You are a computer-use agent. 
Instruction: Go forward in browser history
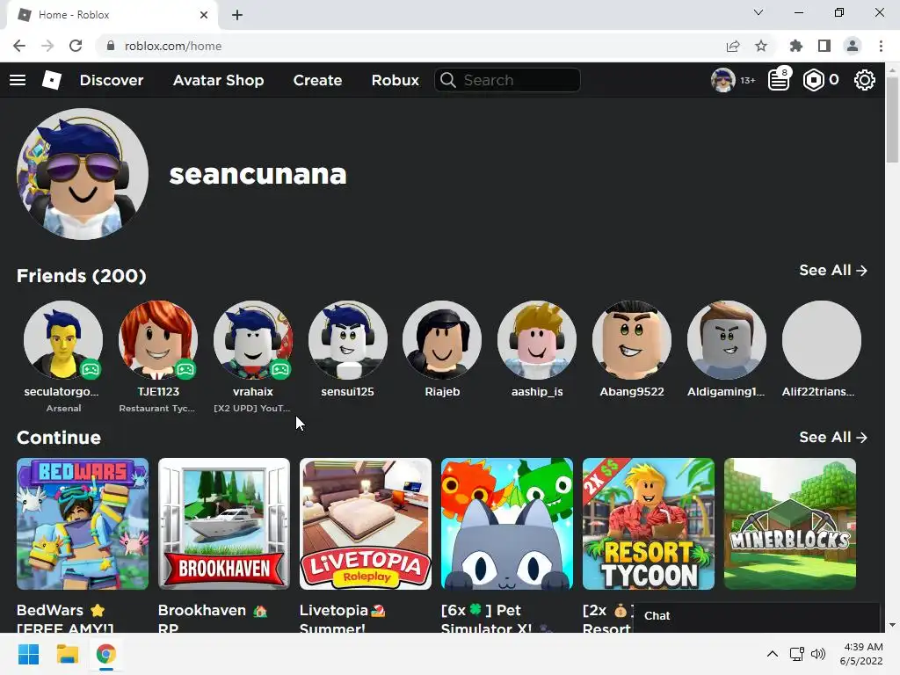click(x=47, y=46)
